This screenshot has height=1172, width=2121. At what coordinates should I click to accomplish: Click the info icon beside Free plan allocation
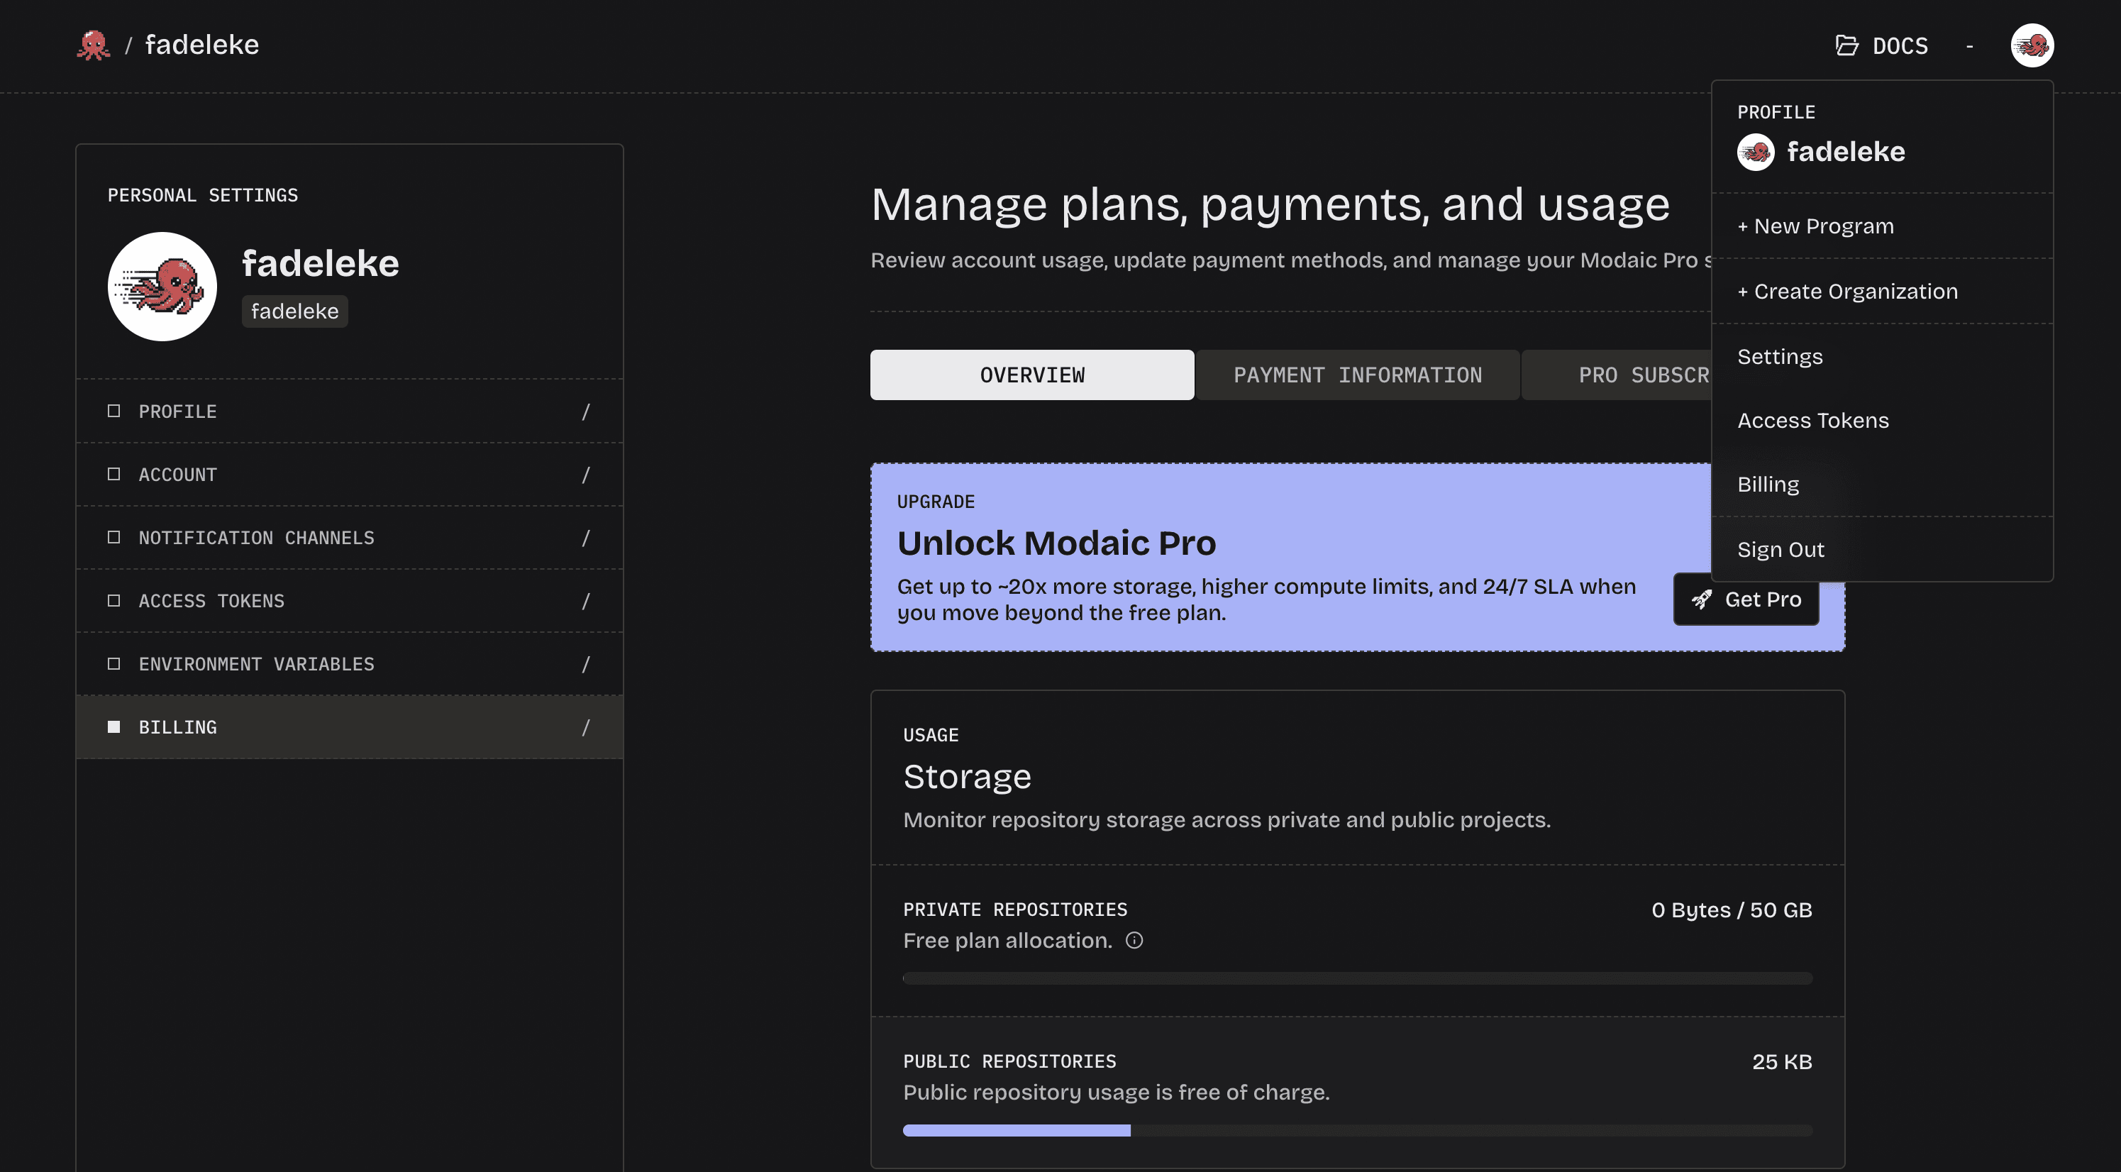[1134, 940]
